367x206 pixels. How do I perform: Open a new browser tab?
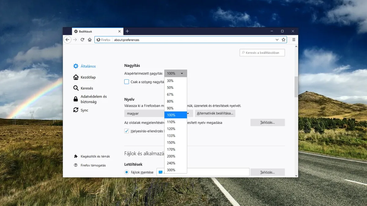tap(127, 31)
